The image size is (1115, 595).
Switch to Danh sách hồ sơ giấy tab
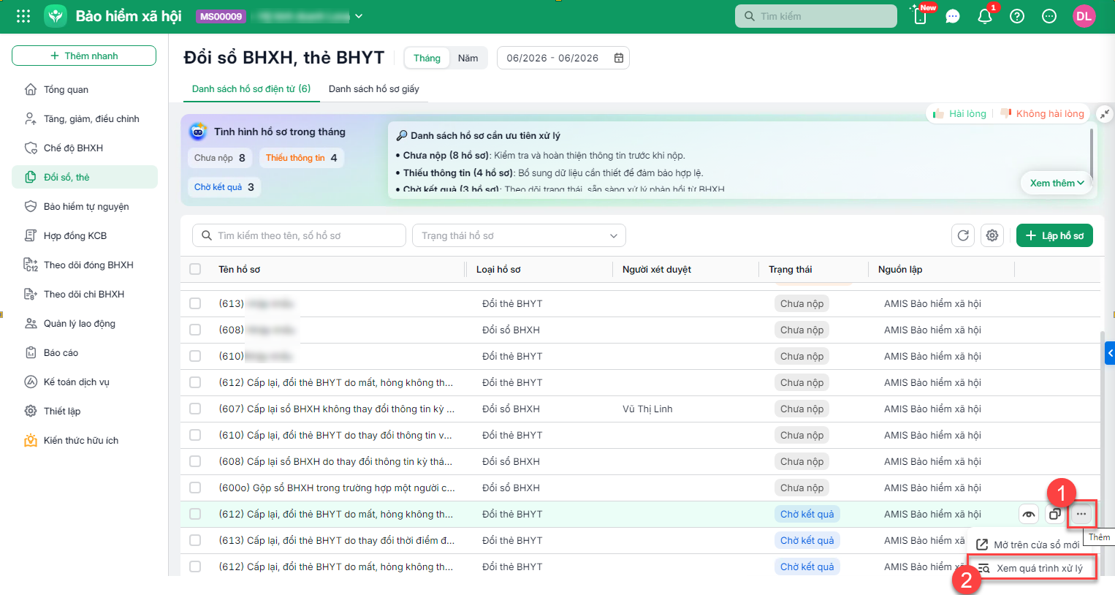click(374, 88)
